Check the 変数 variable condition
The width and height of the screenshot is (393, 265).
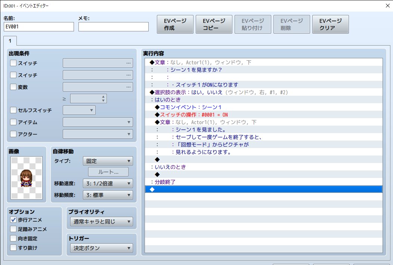[13, 87]
